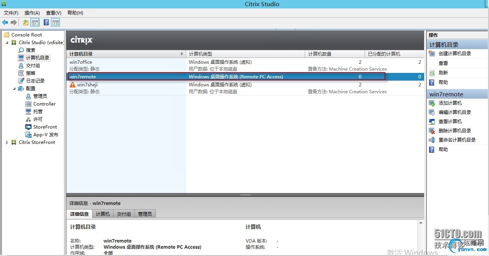Select the 交付组 tree icon
Viewport: 489px width, 256px height.
21,66
